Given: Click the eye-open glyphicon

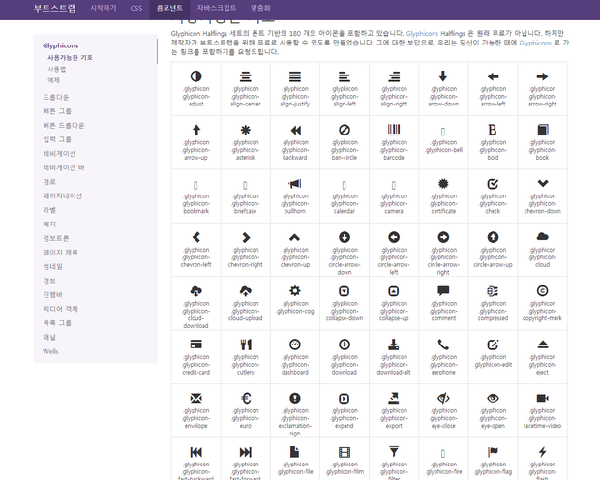Looking at the screenshot, I should [x=493, y=398].
